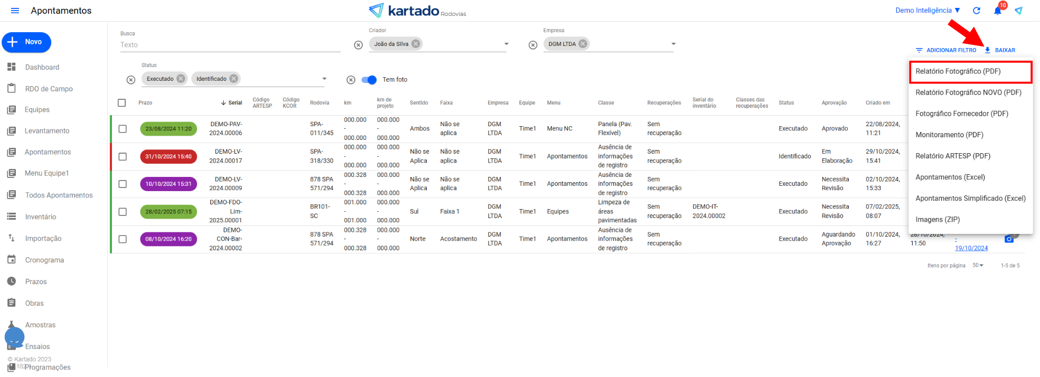Select Apontamentos (Excel) download option
This screenshot has height=377, width=1040.
950,177
